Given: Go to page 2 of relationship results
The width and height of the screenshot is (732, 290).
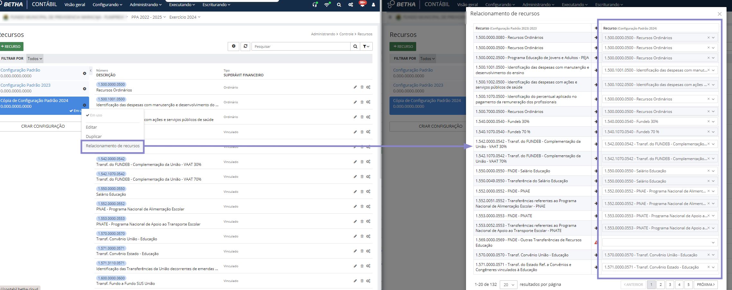Looking at the screenshot, I should click(661, 285).
